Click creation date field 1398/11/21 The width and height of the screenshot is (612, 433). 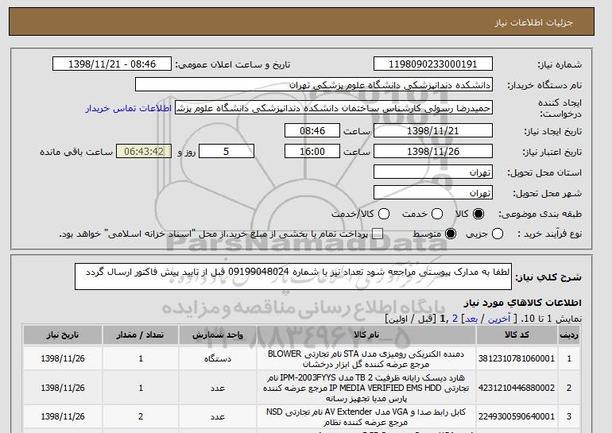(433, 130)
